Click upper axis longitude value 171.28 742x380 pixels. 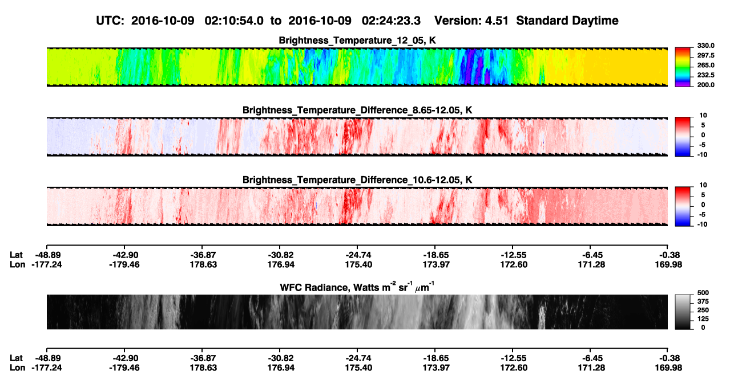pyautogui.click(x=591, y=264)
